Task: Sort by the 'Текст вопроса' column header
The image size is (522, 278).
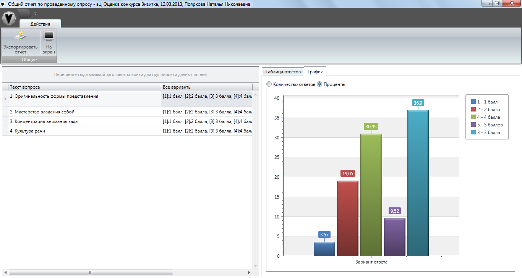Action: click(84, 87)
